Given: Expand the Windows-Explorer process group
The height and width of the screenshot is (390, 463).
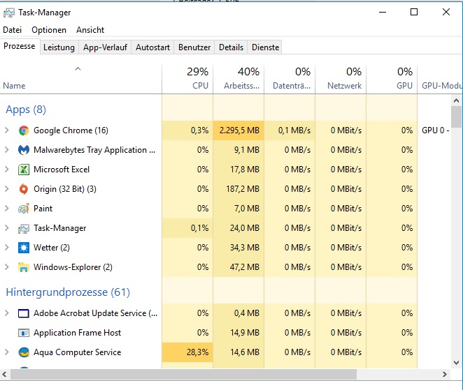Looking at the screenshot, I should [x=7, y=267].
